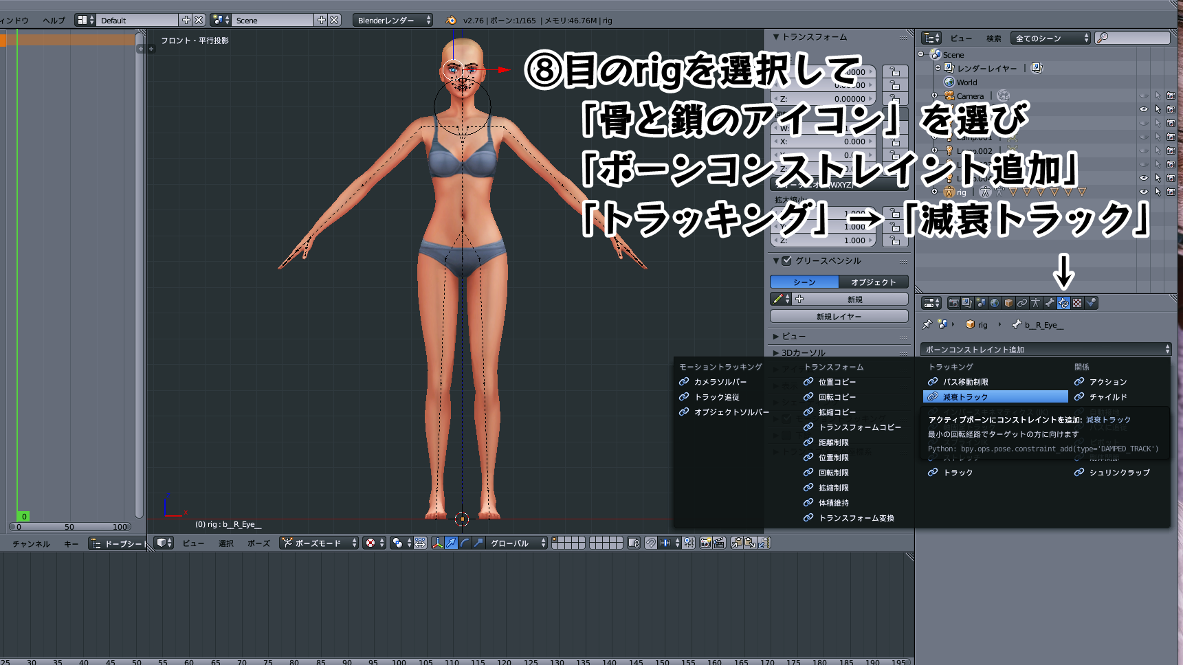
Task: Open the ヘルプ menu
Action: [54, 20]
